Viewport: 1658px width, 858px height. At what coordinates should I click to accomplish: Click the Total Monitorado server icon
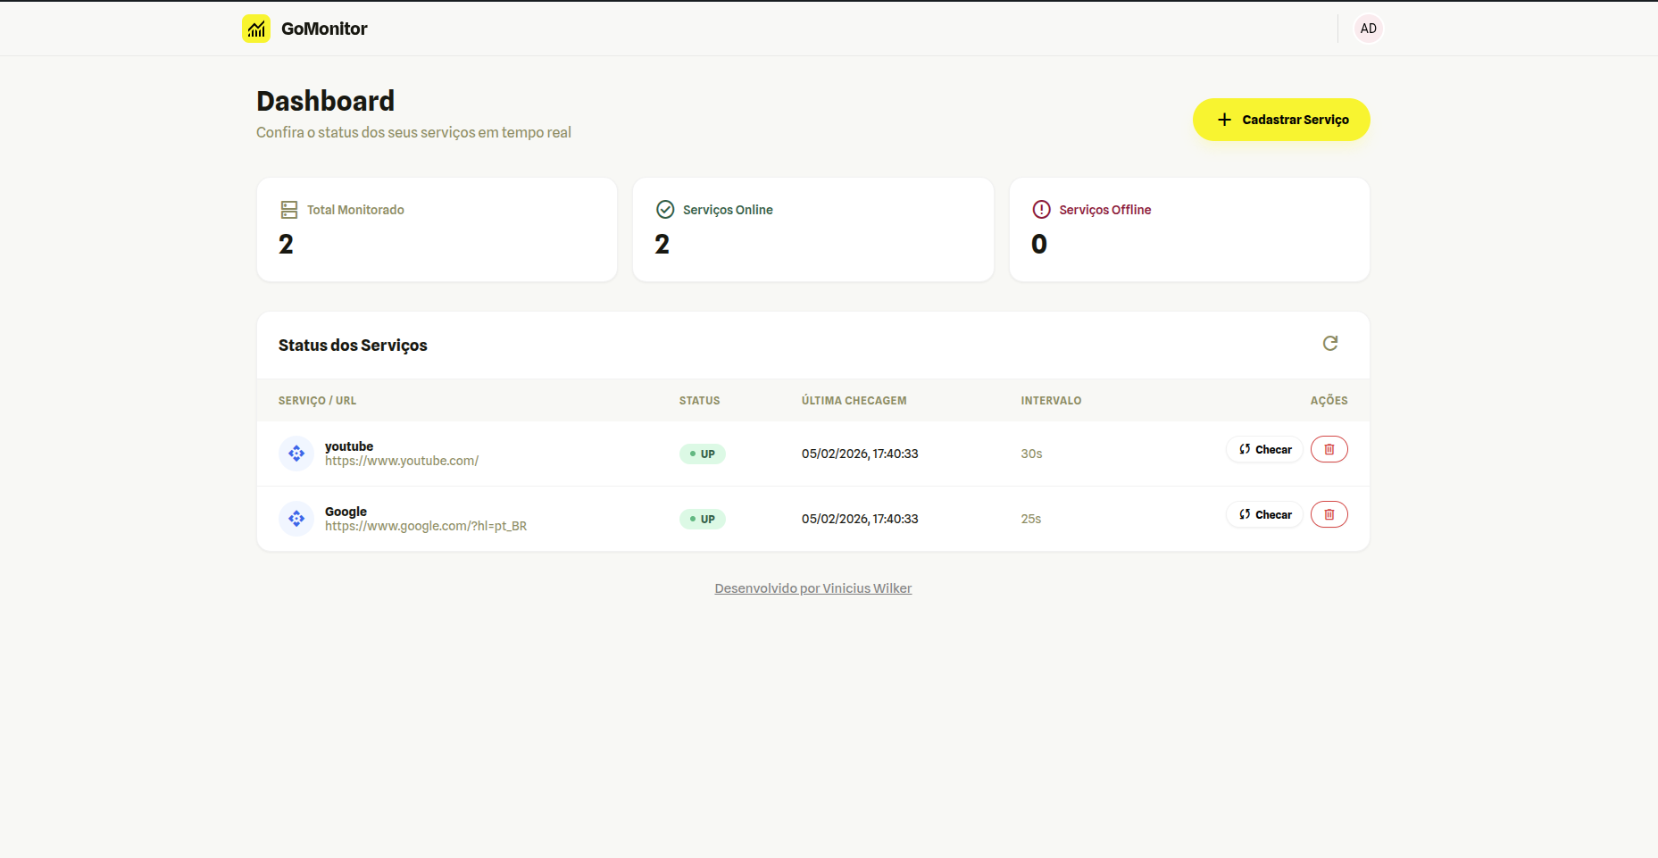pyautogui.click(x=289, y=210)
